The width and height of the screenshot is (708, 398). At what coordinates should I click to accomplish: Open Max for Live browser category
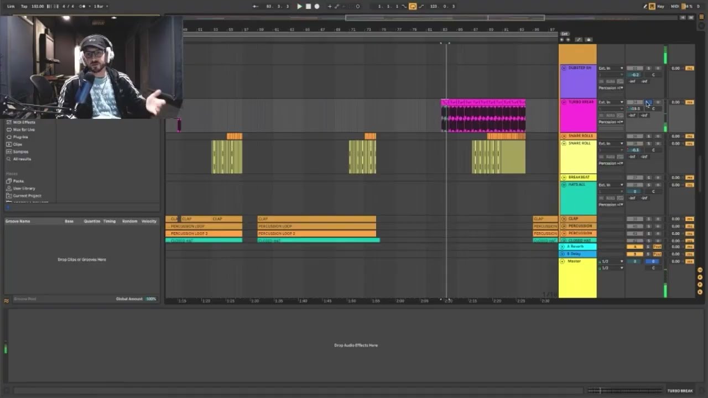point(24,129)
